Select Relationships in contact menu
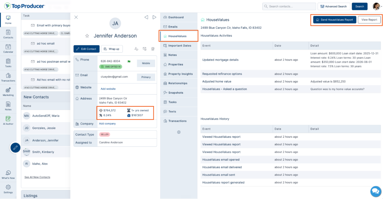Viewport: 383px width, 199px height. coord(179,83)
